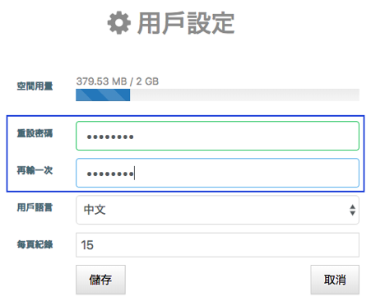Click the gear icon beside 用戶設定
Image resolution: width=371 pixels, height=306 pixels.
(x=119, y=23)
